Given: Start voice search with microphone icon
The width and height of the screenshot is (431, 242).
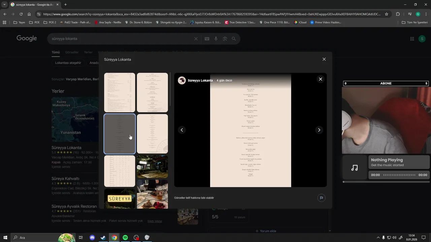Looking at the screenshot, I should click(x=216, y=39).
